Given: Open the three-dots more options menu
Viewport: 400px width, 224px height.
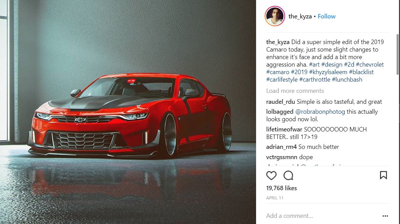Looking at the screenshot, I should point(385,216).
